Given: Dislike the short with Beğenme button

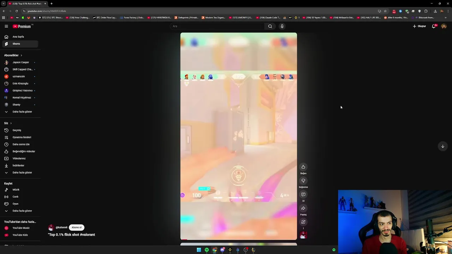Looking at the screenshot, I should [303, 181].
